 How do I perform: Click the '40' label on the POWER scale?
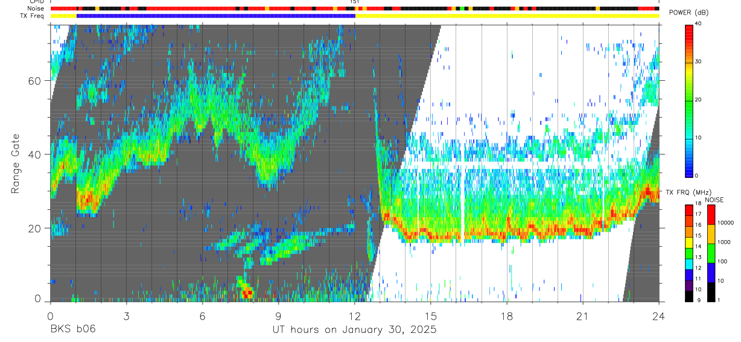(x=699, y=24)
